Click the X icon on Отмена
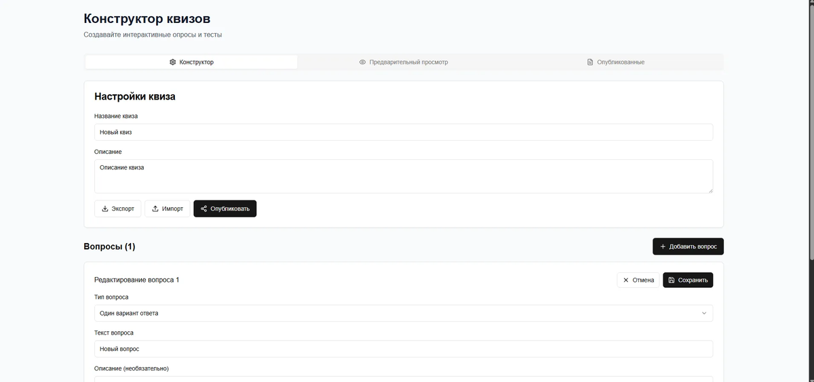The height and width of the screenshot is (382, 814). 626,280
